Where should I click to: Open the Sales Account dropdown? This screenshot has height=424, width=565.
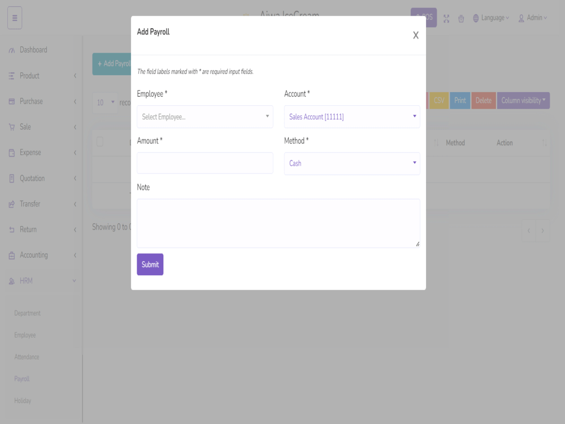point(351,116)
